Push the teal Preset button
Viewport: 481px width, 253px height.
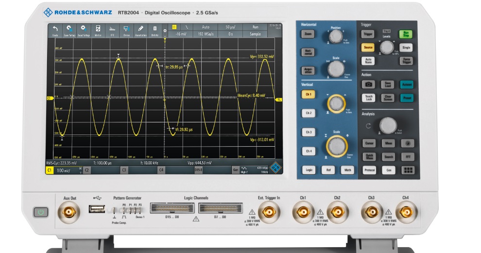tap(407, 98)
